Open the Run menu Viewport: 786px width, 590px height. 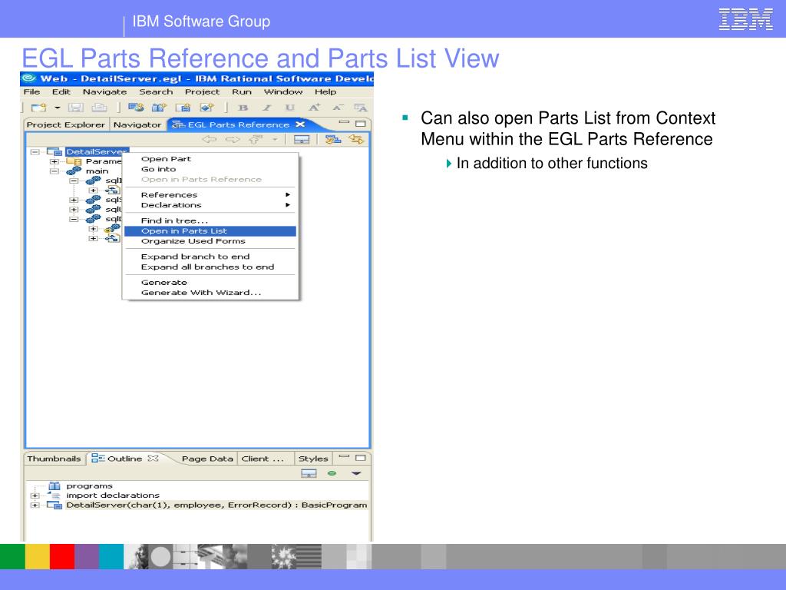click(242, 92)
